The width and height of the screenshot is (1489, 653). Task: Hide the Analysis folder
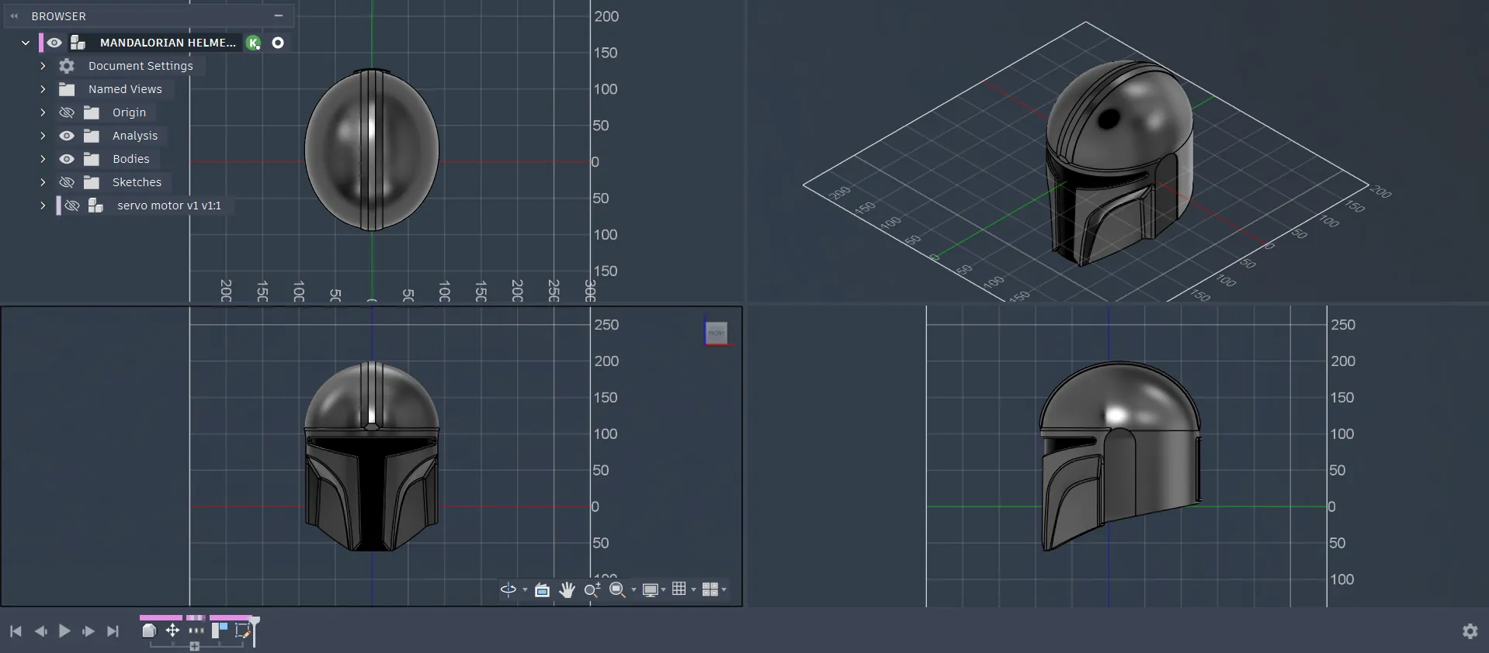tap(67, 136)
